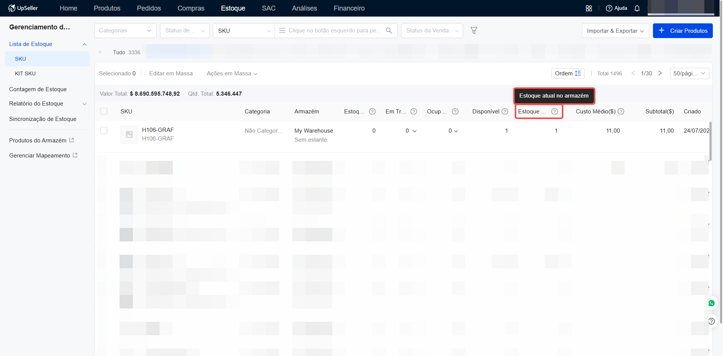Image resolution: width=723 pixels, height=356 pixels.
Task: Click the external link icon beside Produtos do Armazém
Action: pos(72,140)
